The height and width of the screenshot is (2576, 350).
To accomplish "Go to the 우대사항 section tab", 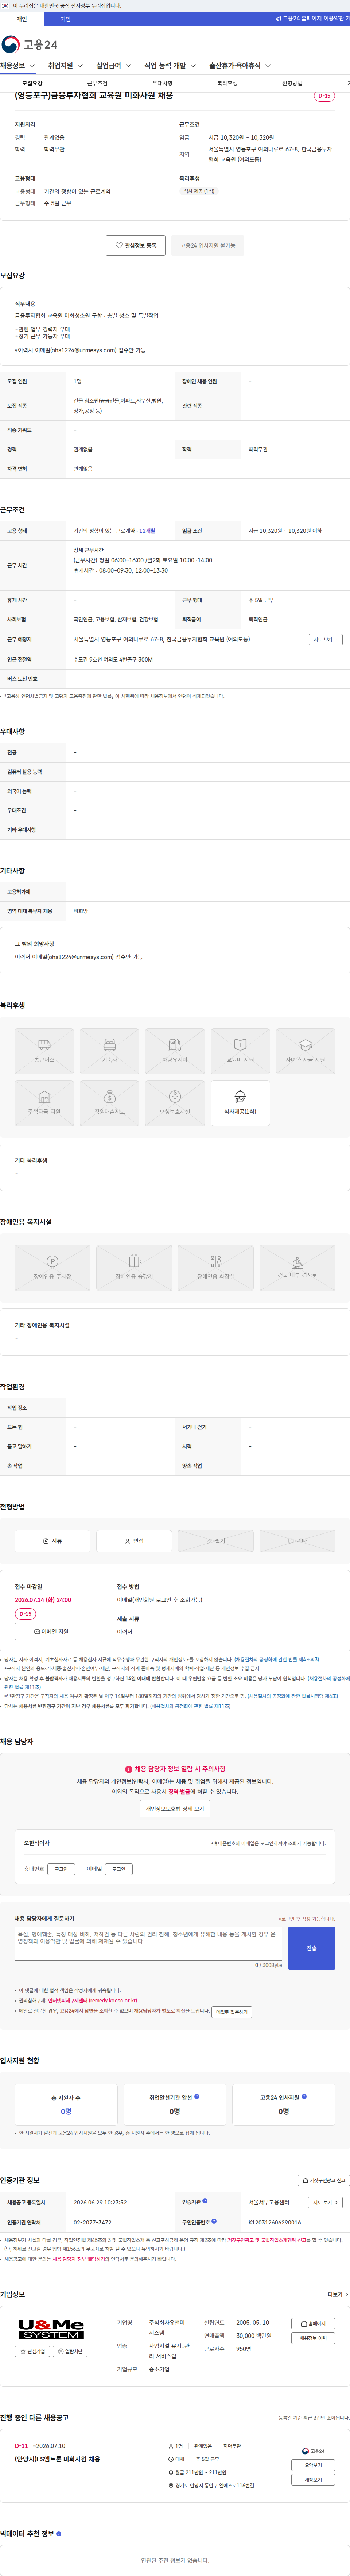I will 162,83.
